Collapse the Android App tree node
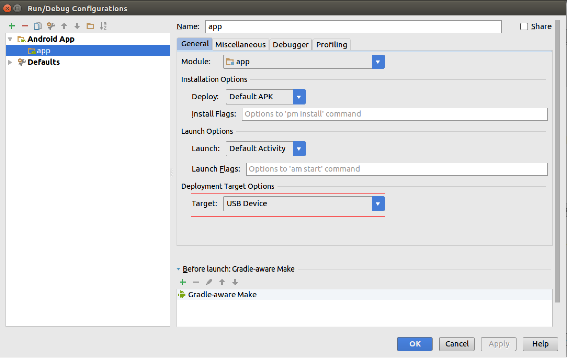The image size is (567, 358). tap(10, 39)
